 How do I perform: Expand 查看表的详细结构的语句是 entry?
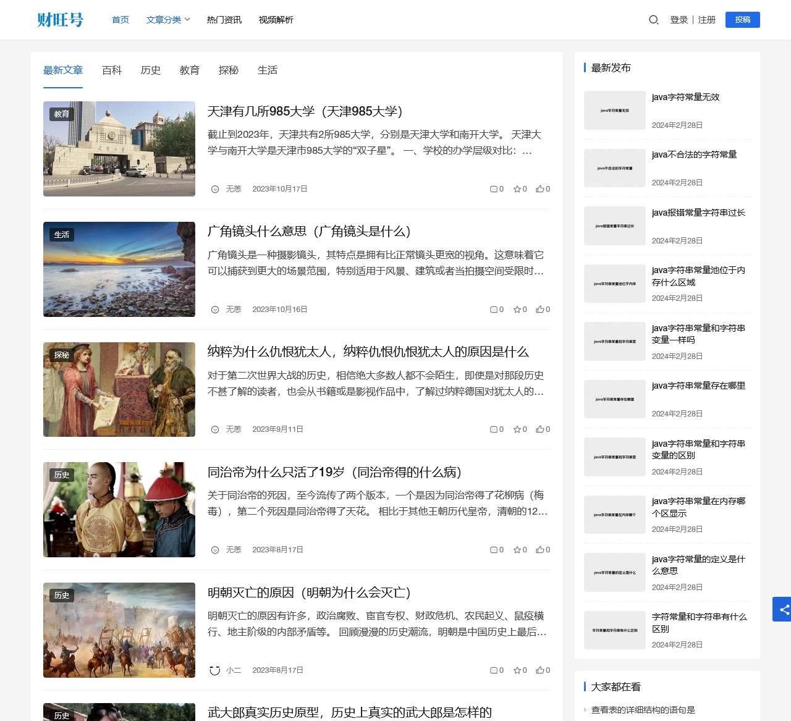click(643, 710)
